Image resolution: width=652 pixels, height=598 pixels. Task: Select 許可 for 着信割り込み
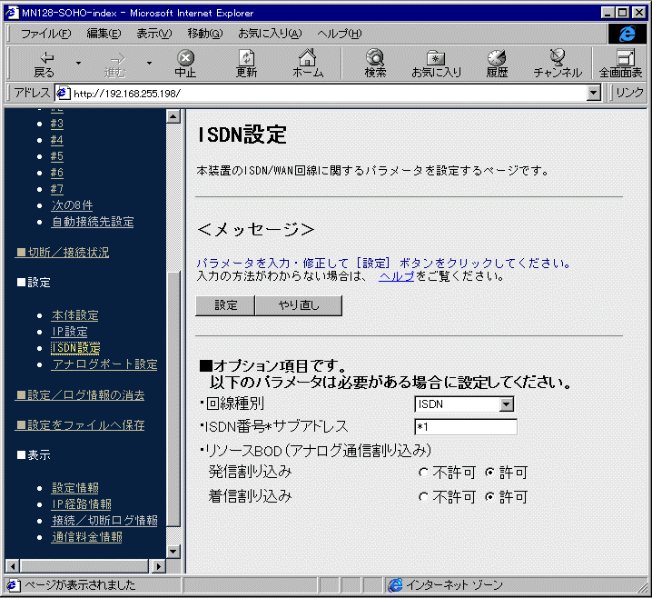click(489, 497)
